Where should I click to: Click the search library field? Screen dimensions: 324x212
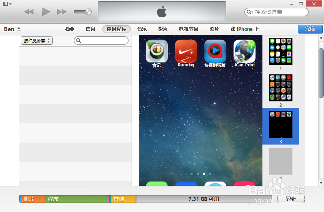click(276, 12)
